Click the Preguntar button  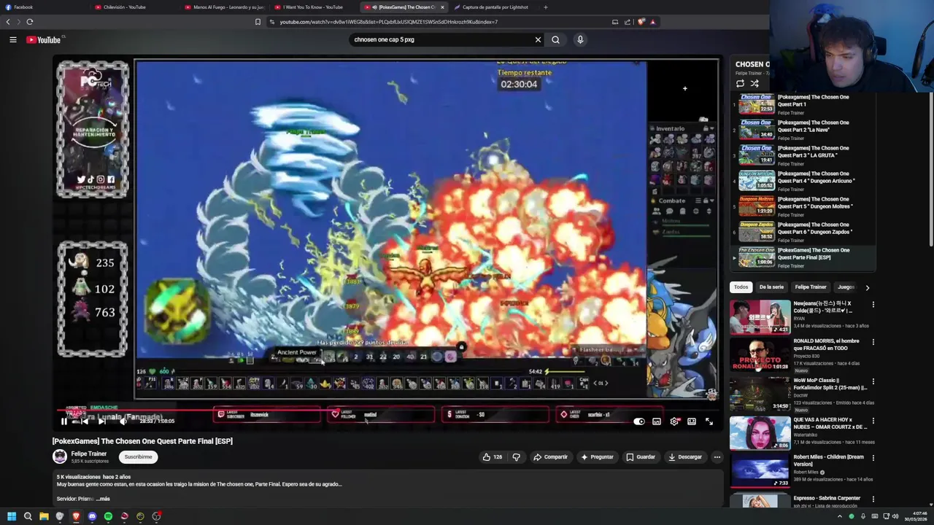tap(597, 457)
